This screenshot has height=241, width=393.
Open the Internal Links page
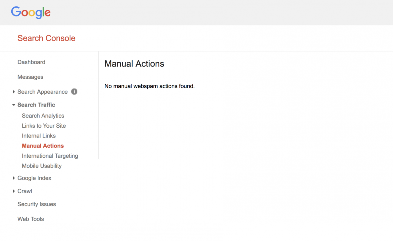[x=39, y=136]
